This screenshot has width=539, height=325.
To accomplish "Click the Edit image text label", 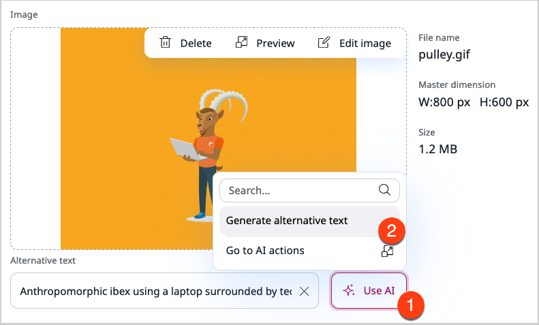I will pyautogui.click(x=365, y=43).
